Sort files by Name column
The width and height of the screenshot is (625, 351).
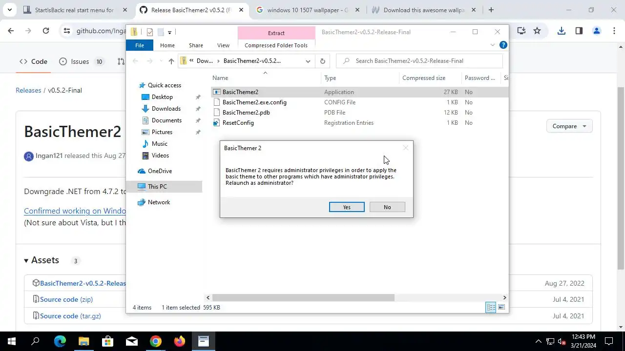265,78
